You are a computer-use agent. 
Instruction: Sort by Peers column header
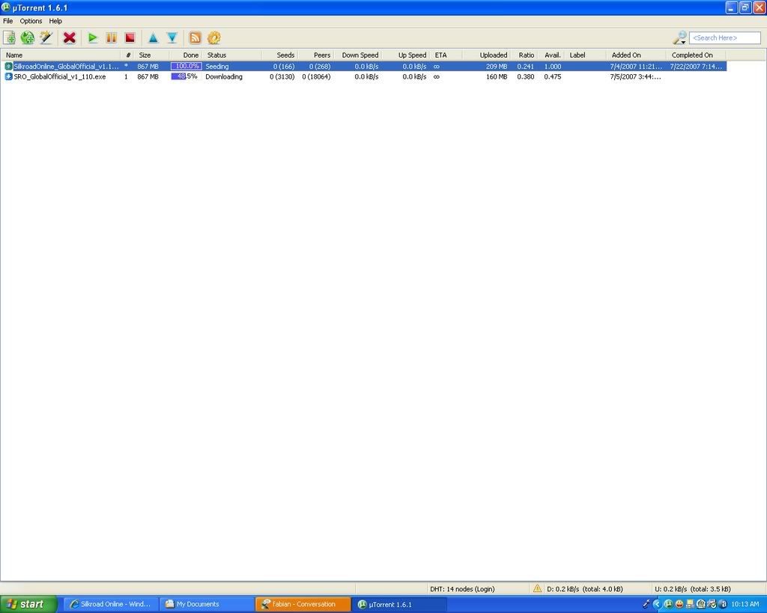click(316, 55)
